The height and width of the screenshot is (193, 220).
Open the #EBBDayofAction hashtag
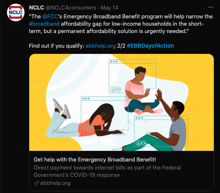coord(150,46)
